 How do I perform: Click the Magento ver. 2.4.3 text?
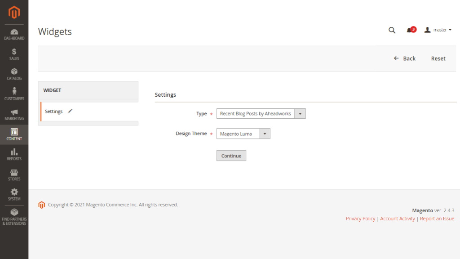pyautogui.click(x=433, y=210)
